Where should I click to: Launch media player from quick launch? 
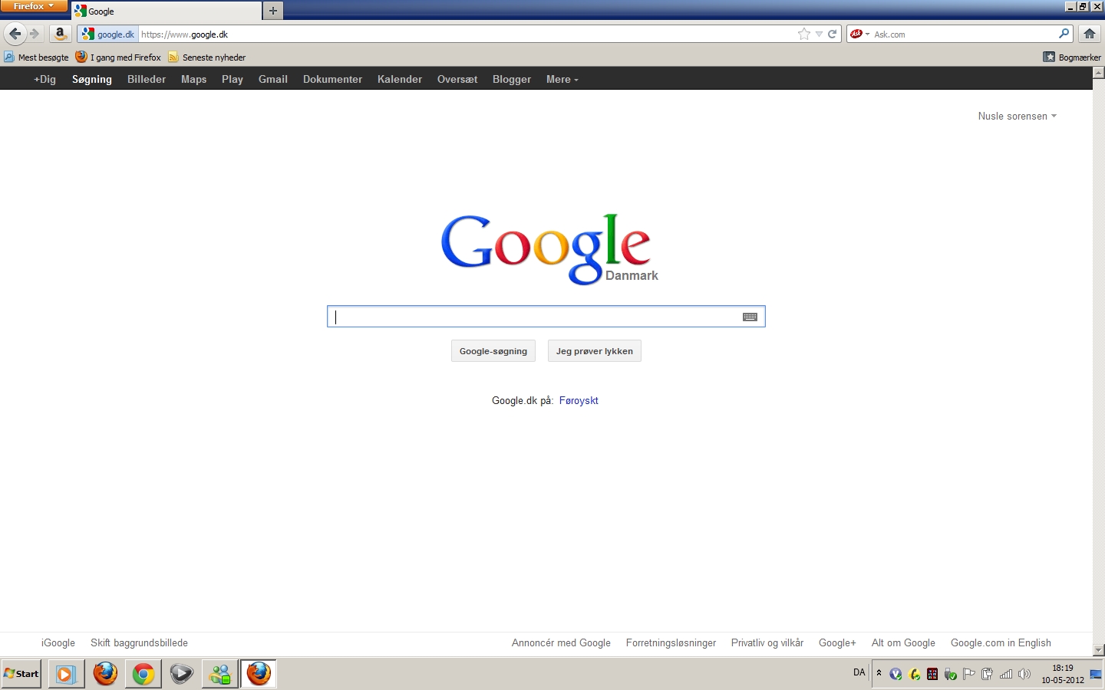(66, 674)
